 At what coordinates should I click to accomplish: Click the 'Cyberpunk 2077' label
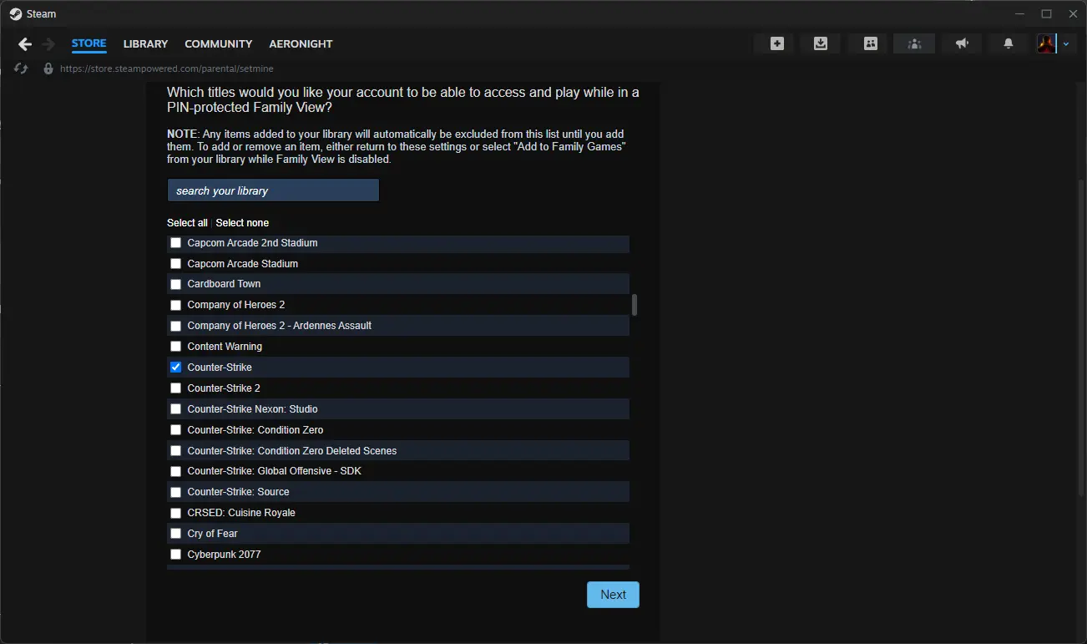point(225,555)
